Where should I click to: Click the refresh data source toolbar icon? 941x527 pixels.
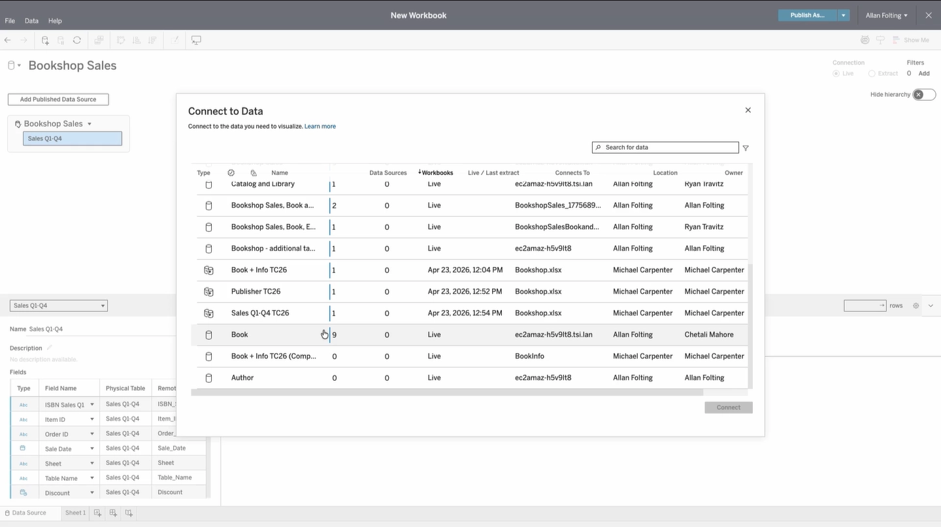pos(77,40)
